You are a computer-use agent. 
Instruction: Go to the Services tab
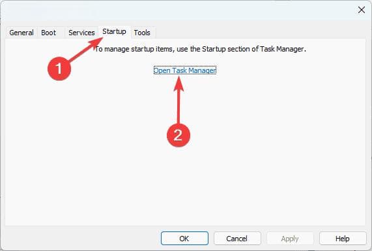pyautogui.click(x=81, y=33)
